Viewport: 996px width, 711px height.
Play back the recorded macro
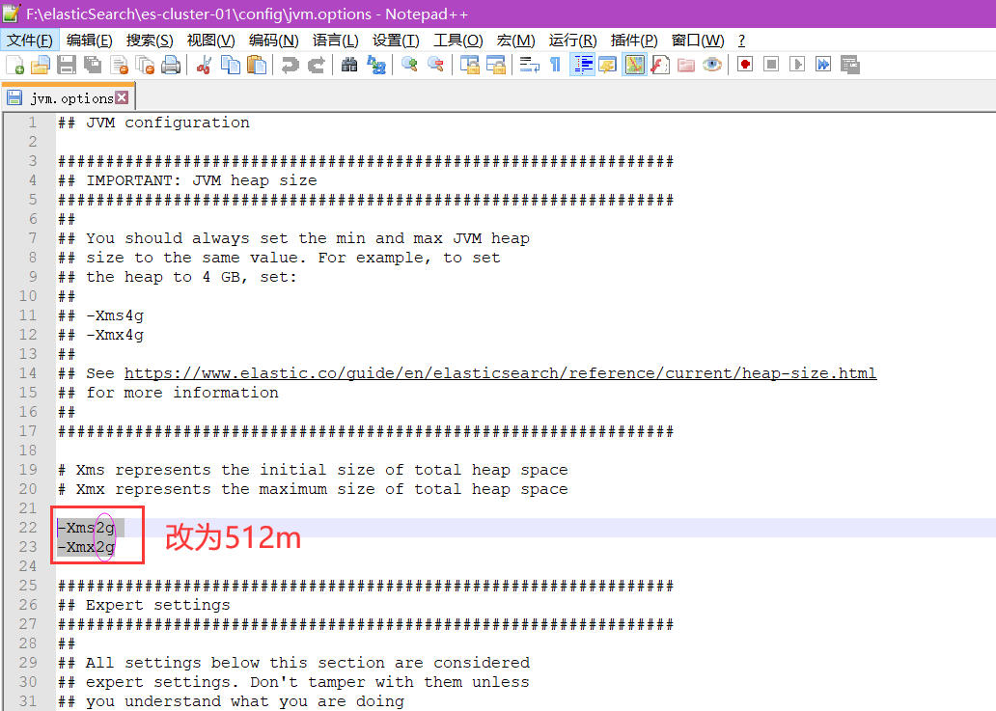[797, 65]
